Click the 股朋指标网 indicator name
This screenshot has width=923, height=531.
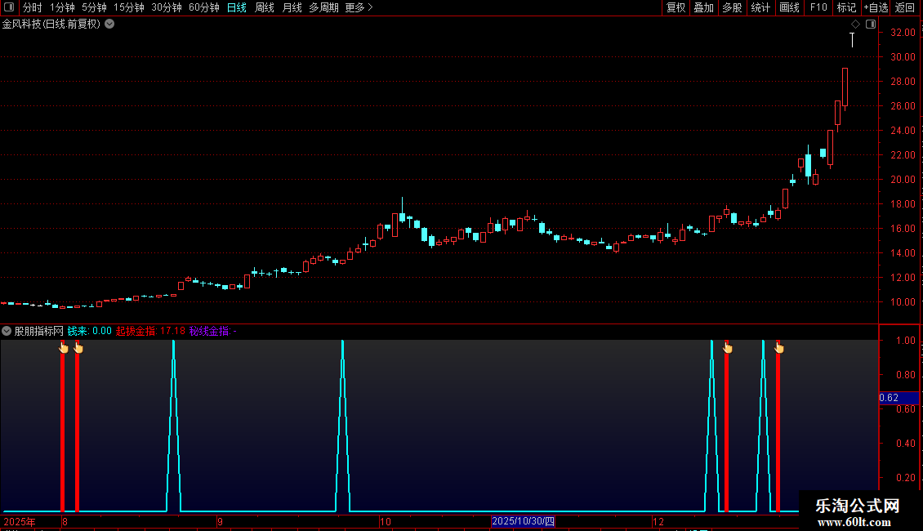[39, 331]
